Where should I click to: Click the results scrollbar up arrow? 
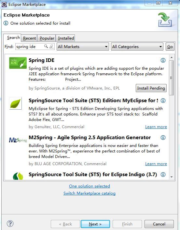172,57
